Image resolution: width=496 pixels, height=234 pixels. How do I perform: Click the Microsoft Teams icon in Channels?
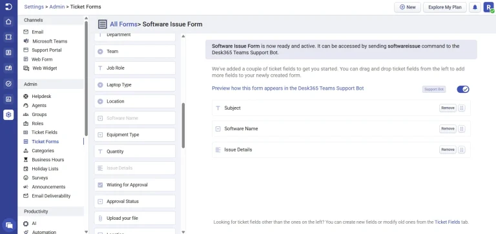[x=26, y=41]
